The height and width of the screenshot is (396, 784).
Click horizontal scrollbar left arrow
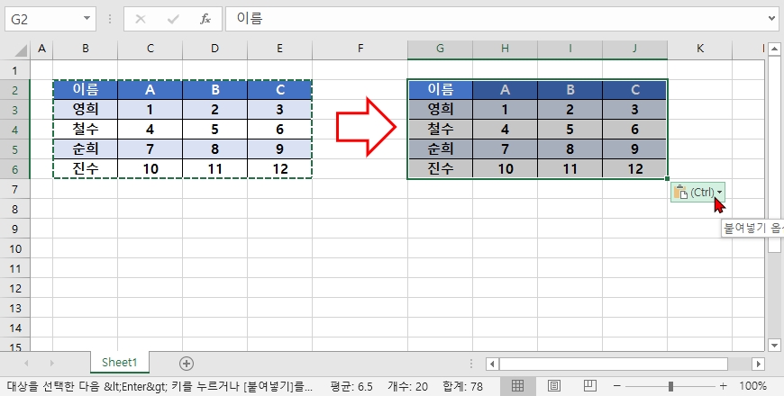[493, 364]
